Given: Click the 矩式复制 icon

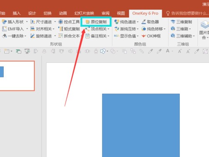Looking at the screenshot, I should [x=61, y=29].
